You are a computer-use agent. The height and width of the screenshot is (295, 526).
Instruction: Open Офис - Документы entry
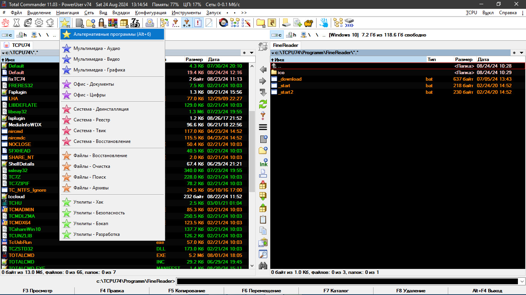(112, 84)
